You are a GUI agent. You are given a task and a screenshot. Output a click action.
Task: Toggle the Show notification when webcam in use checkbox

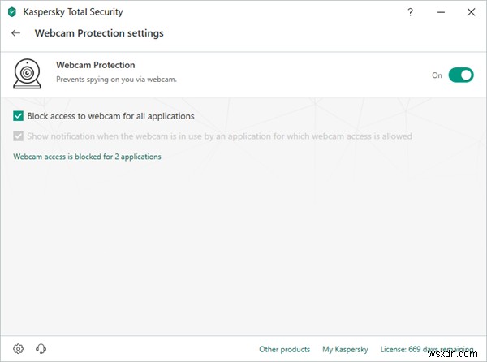(x=19, y=136)
